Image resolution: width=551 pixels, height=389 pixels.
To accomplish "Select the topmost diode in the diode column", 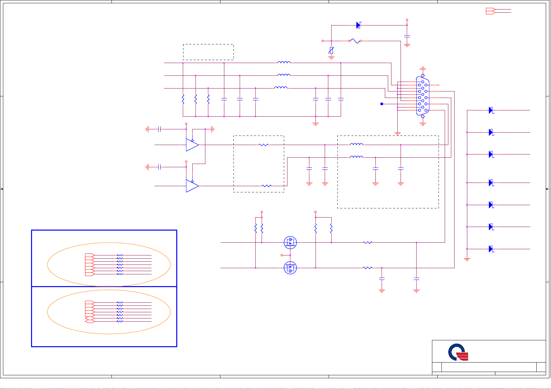I will pos(491,110).
